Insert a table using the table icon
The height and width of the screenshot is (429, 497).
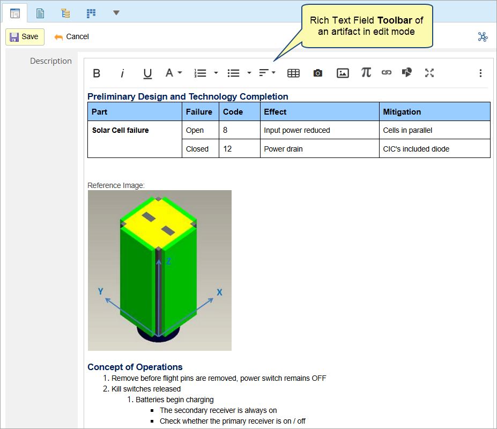[293, 73]
